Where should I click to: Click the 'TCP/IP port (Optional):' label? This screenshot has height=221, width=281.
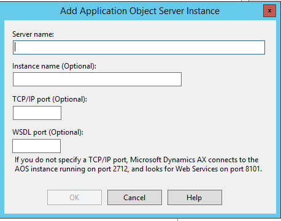(50, 99)
